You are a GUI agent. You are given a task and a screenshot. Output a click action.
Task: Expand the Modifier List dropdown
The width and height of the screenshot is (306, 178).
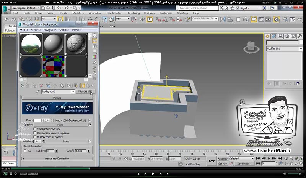pos(284,48)
